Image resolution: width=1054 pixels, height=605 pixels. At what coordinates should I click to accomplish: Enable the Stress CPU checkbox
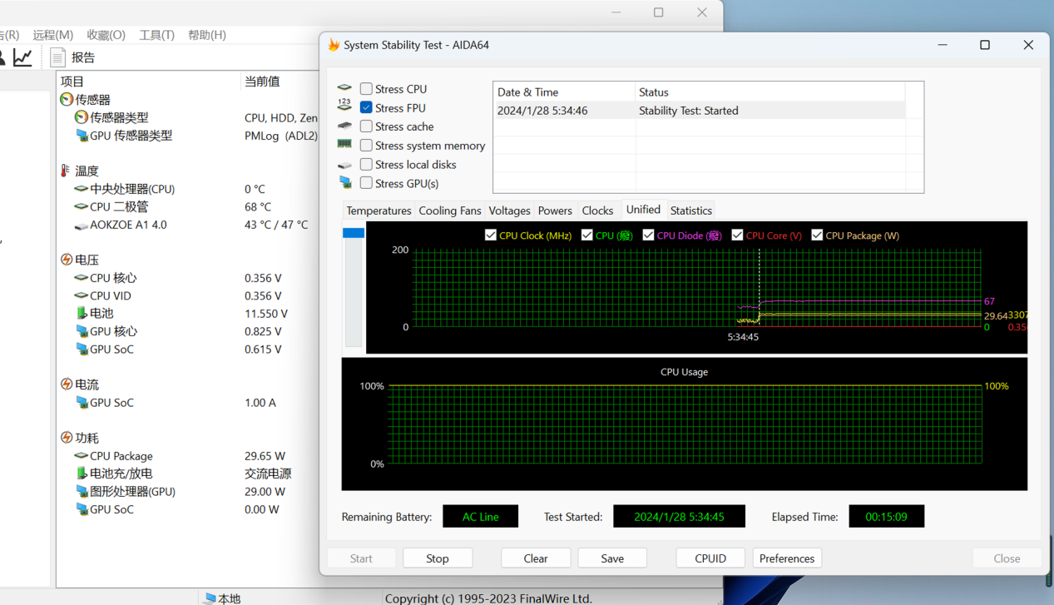pos(366,89)
